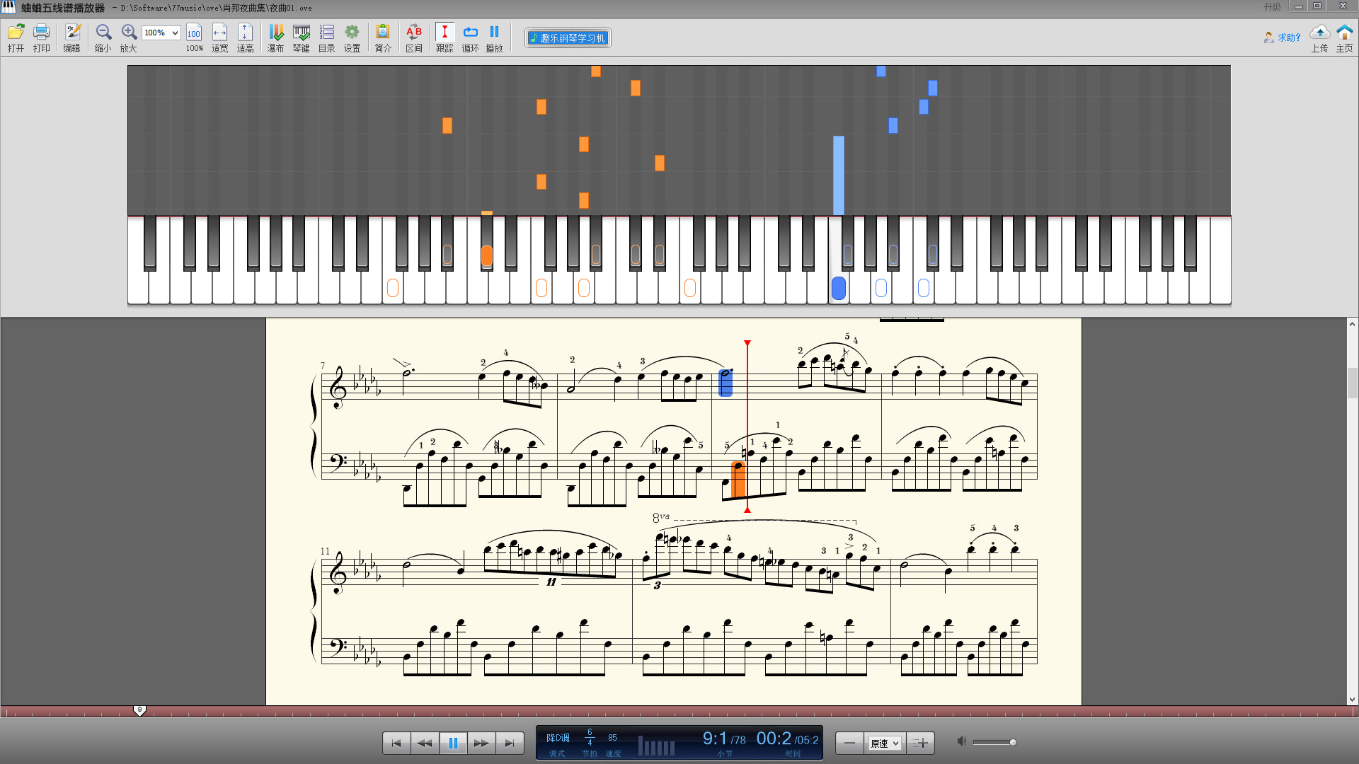Click the toolbar 播放 pause icon
1359x764 pixels.
494,37
